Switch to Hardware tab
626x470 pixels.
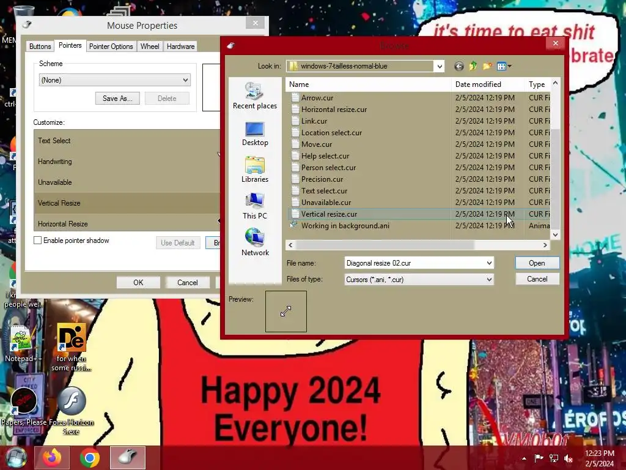click(x=180, y=47)
